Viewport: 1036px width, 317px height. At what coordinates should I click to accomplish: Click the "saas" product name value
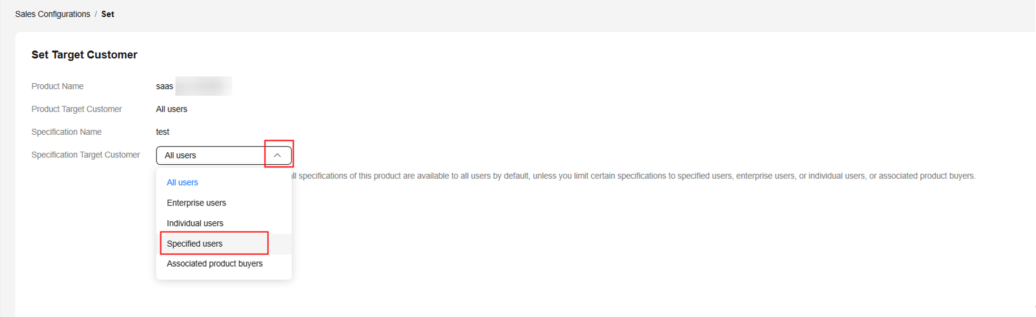[165, 86]
